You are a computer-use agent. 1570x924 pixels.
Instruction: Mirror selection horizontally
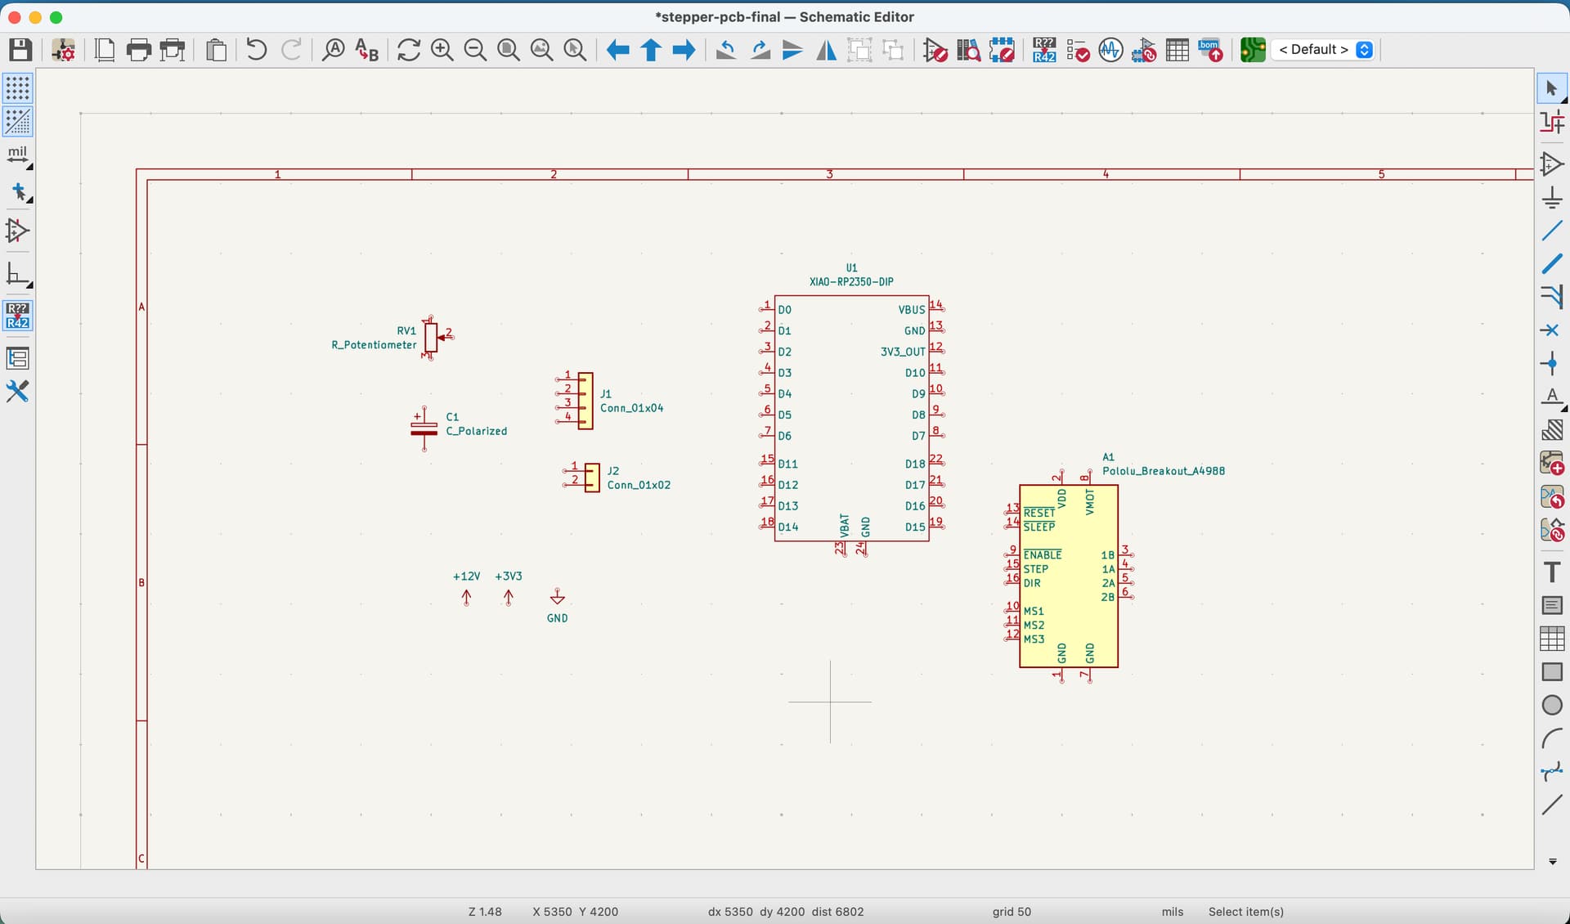(827, 50)
